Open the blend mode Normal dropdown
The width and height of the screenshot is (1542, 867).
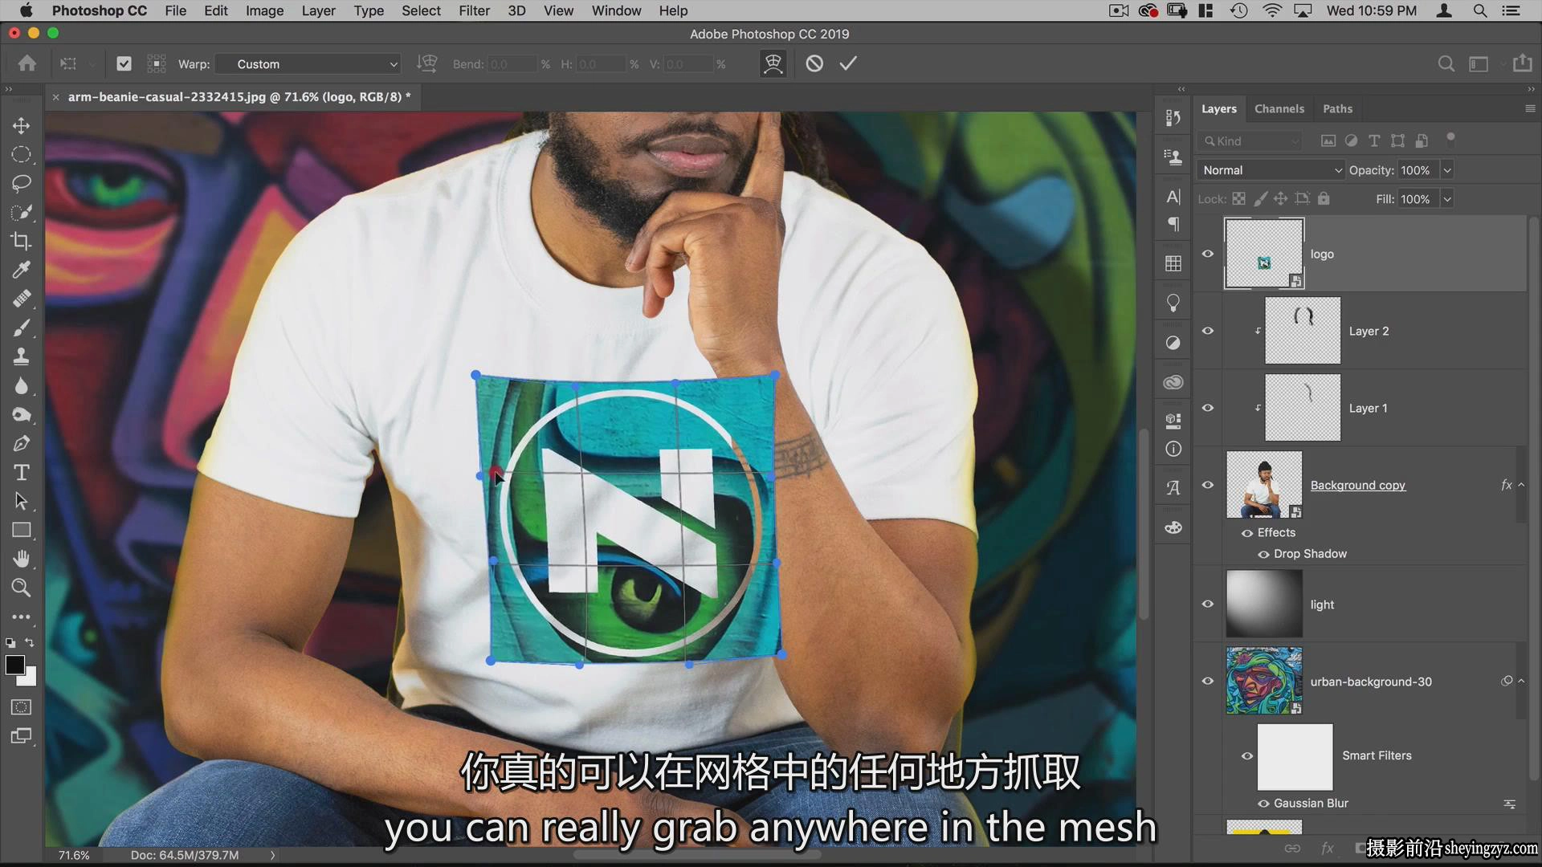click(1270, 170)
